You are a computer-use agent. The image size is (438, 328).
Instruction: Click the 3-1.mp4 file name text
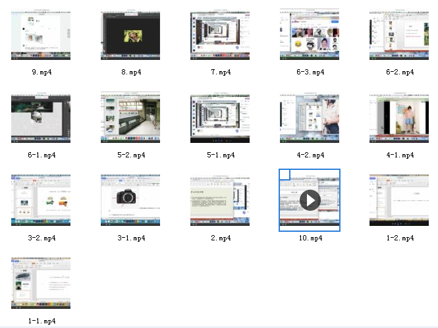tap(130, 238)
